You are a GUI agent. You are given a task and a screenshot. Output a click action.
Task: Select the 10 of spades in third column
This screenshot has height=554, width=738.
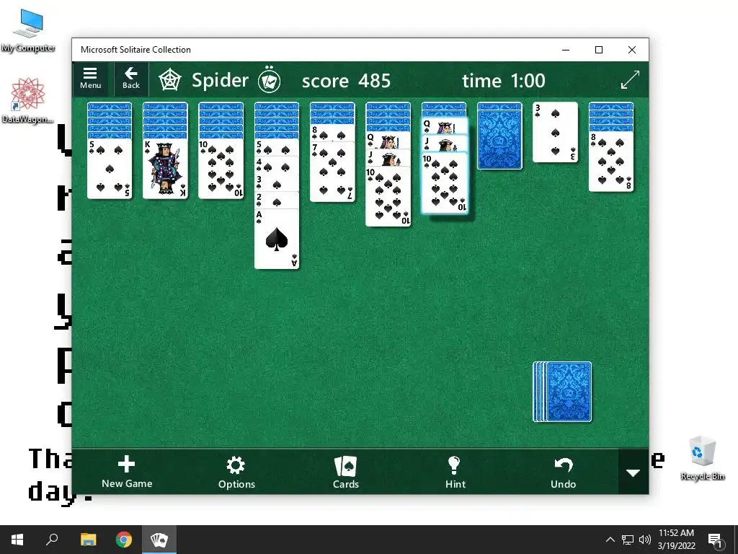(x=221, y=169)
